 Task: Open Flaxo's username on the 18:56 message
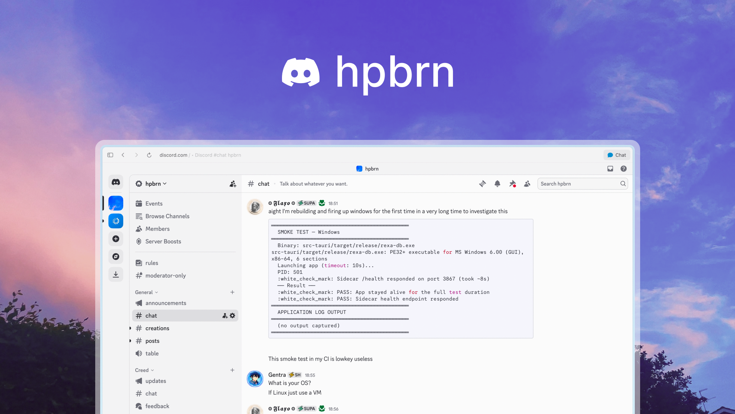coord(282,409)
